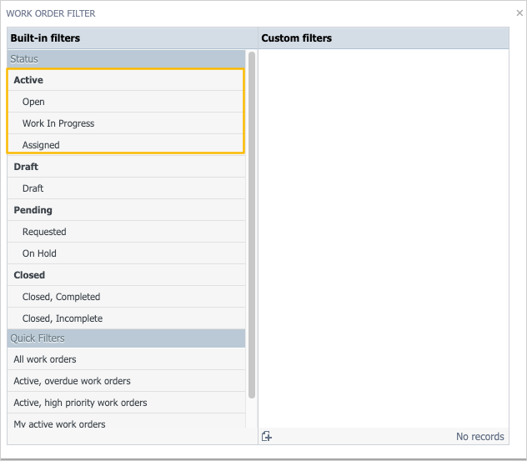This screenshot has height=461, width=527.
Task: Select Active, high priority work orders filter
Action: pyautogui.click(x=80, y=403)
